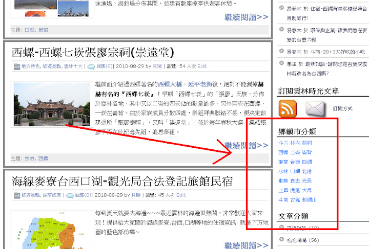Viewport: 369px width, 249px height.
Task: Select township 褒忠
Action: click(295, 181)
